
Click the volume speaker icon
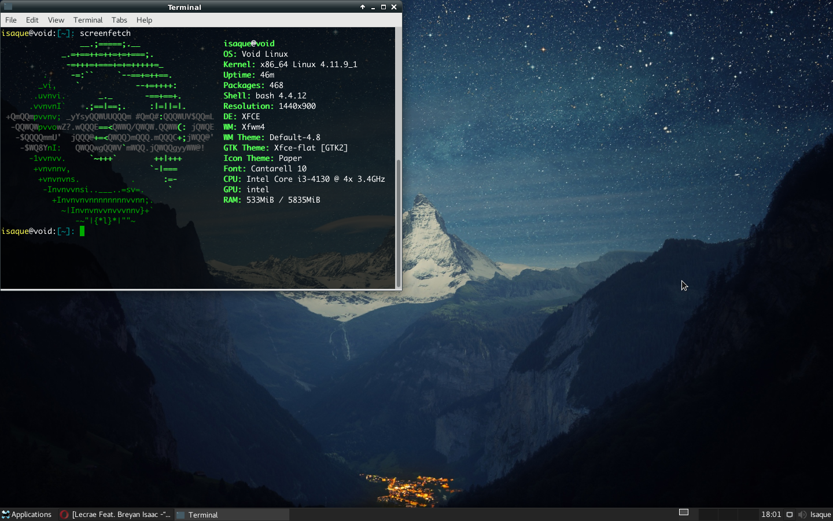point(802,514)
